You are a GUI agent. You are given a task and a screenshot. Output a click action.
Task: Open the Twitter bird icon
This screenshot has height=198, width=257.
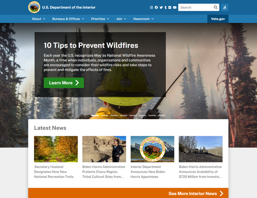[x=161, y=8]
